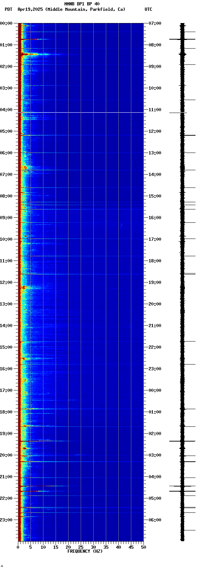This screenshot has width=198, height=570.
Task: Click the PDT time label 18:00
Action: 6,412
